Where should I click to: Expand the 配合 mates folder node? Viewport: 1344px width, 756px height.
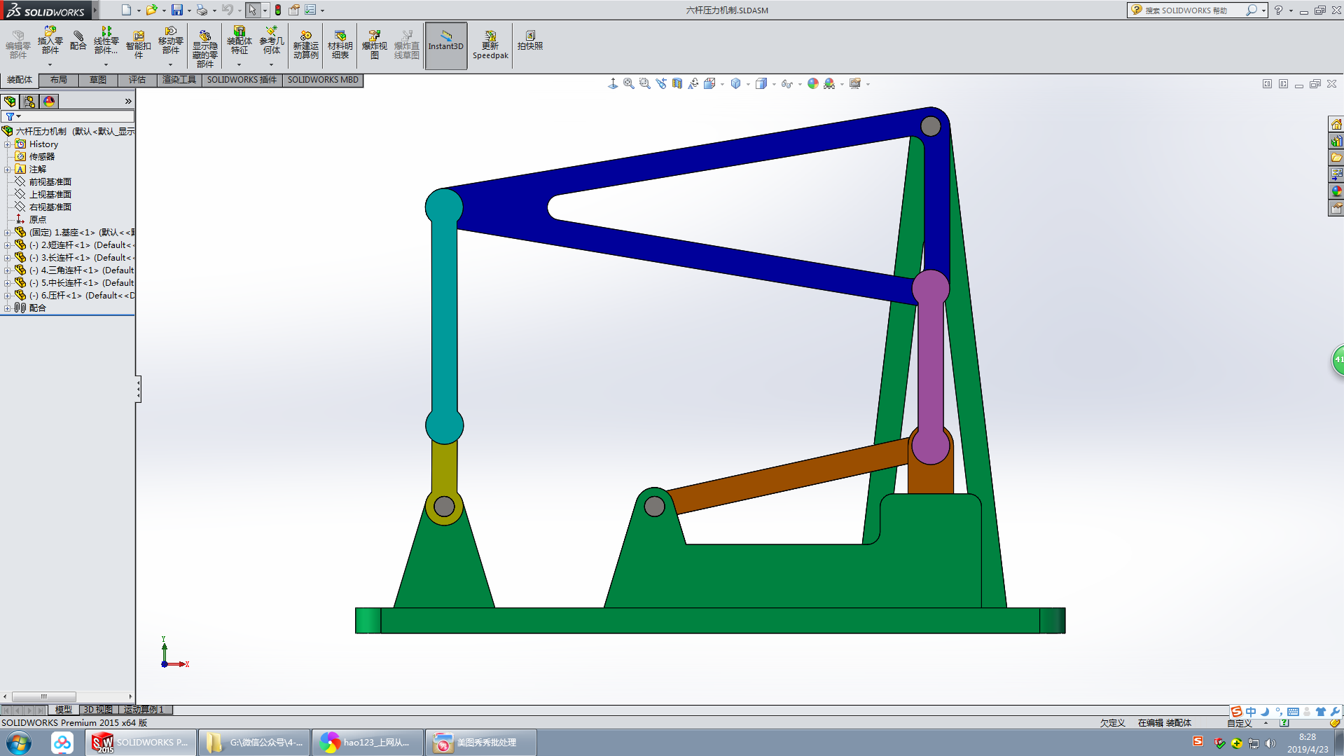(8, 308)
